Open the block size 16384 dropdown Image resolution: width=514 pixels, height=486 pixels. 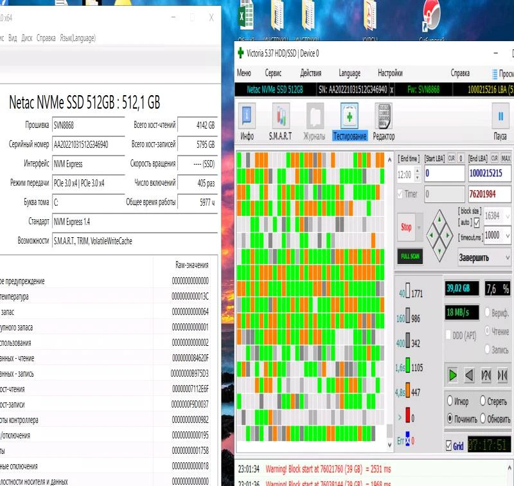[508, 216]
